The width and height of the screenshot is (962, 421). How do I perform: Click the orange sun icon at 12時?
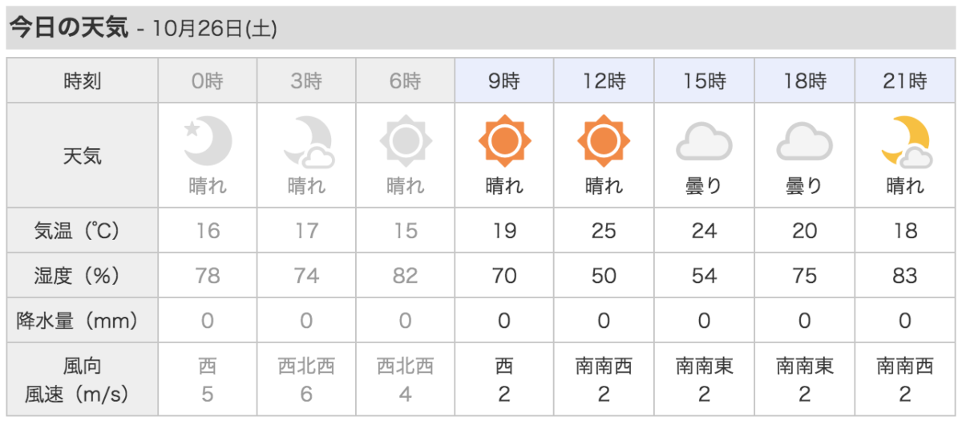[x=604, y=141]
